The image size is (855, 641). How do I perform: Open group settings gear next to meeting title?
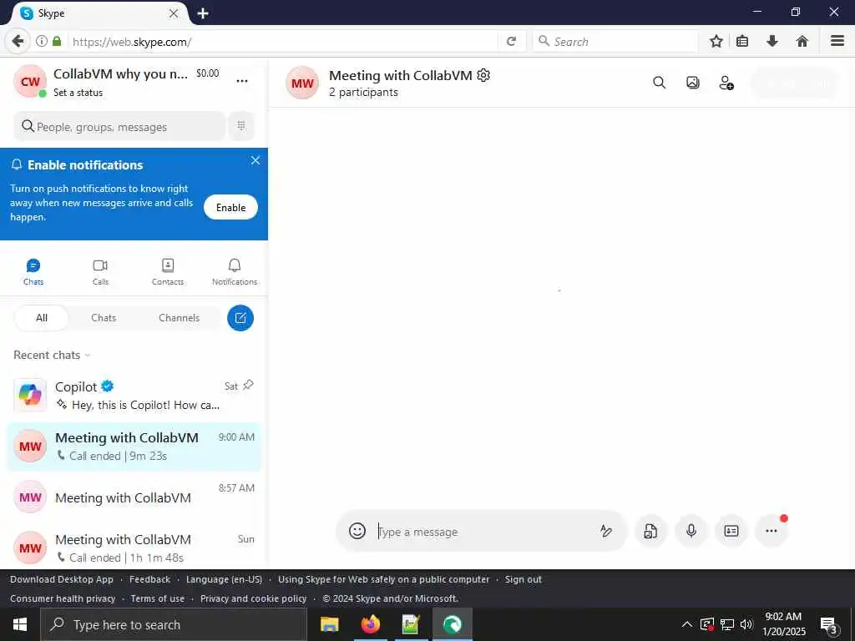(483, 75)
